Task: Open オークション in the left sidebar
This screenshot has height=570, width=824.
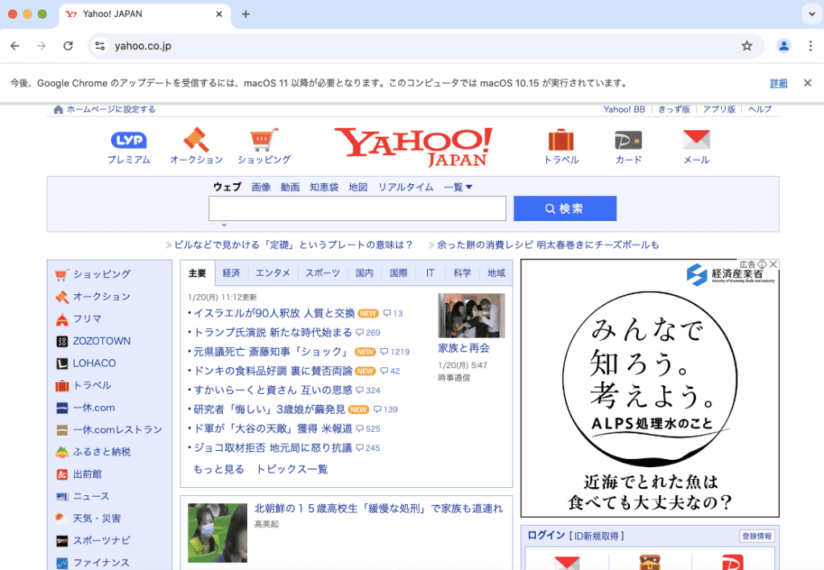Action: [101, 297]
